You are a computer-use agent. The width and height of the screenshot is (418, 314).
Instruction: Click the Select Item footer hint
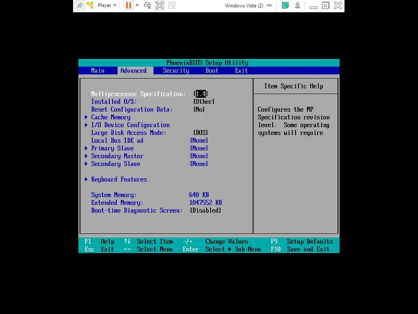pos(149,241)
